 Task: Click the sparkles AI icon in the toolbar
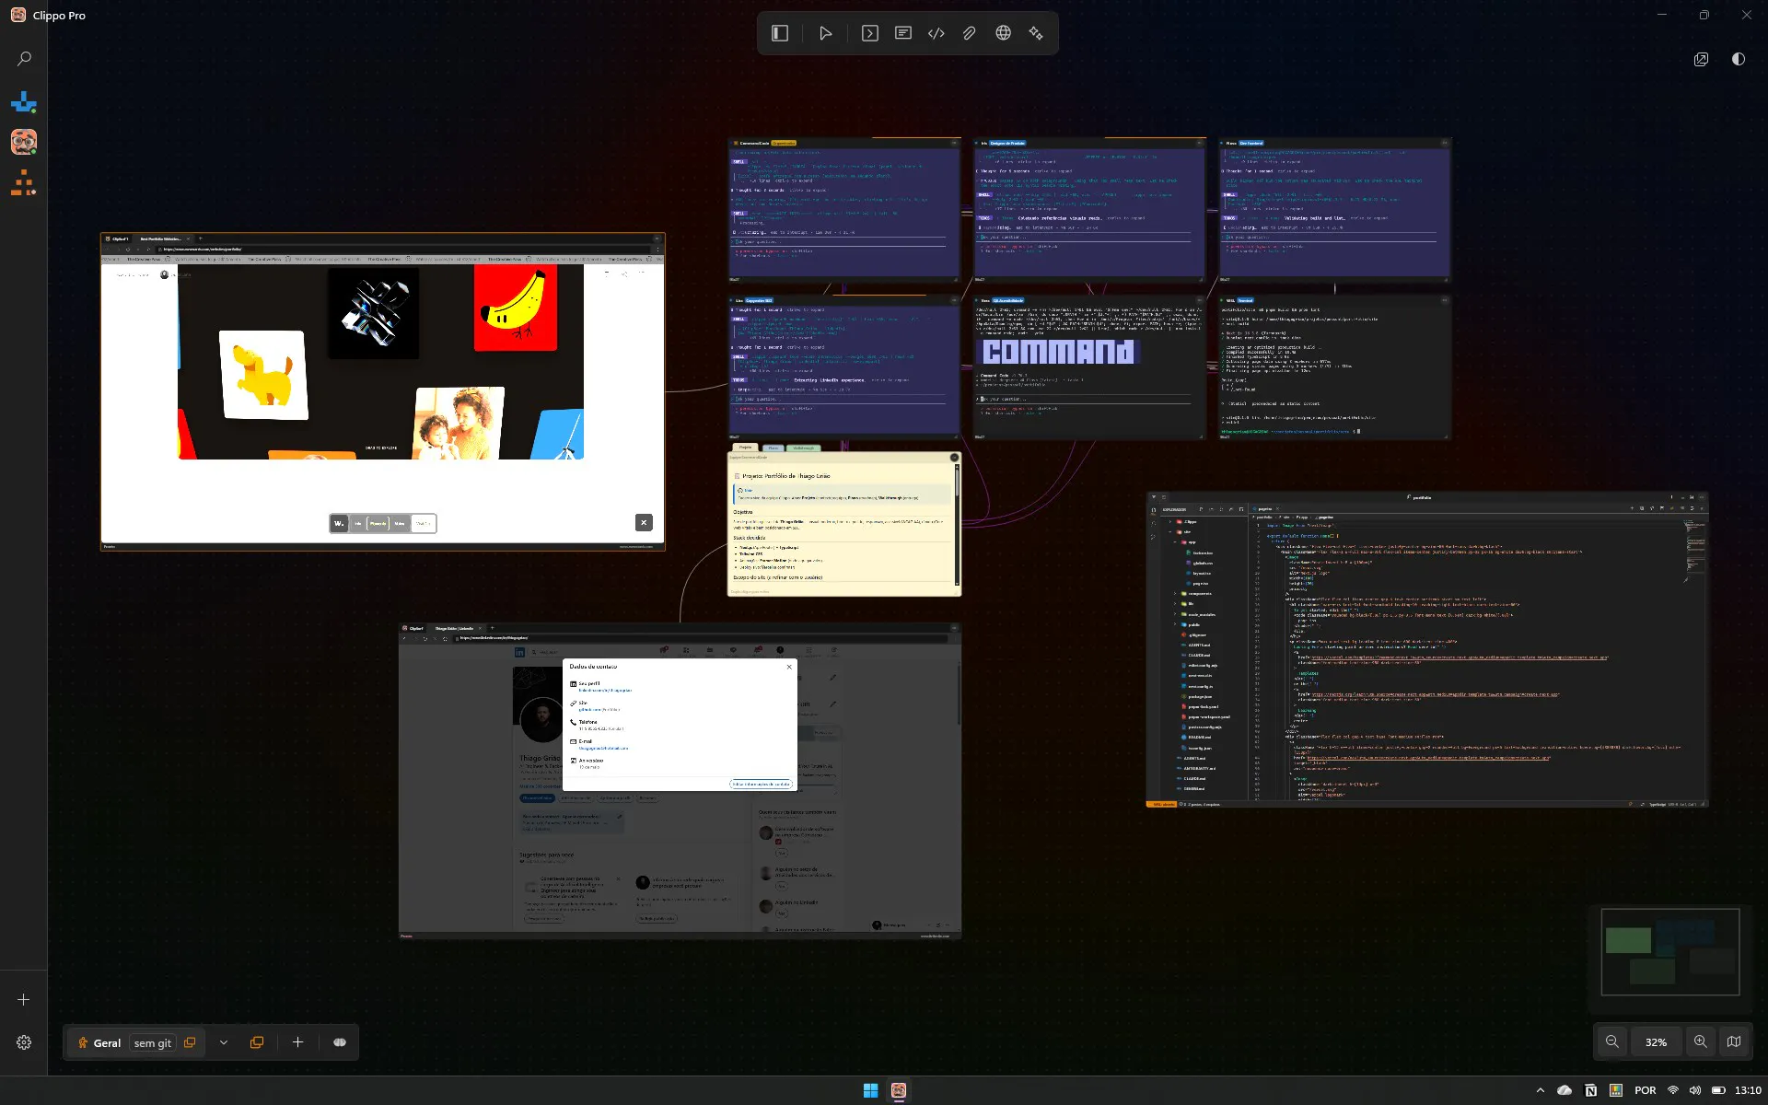(1036, 33)
